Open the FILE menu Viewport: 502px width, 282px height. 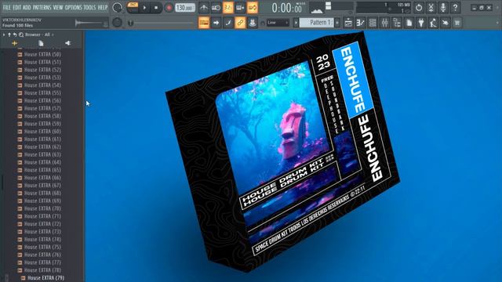pyautogui.click(x=6, y=7)
